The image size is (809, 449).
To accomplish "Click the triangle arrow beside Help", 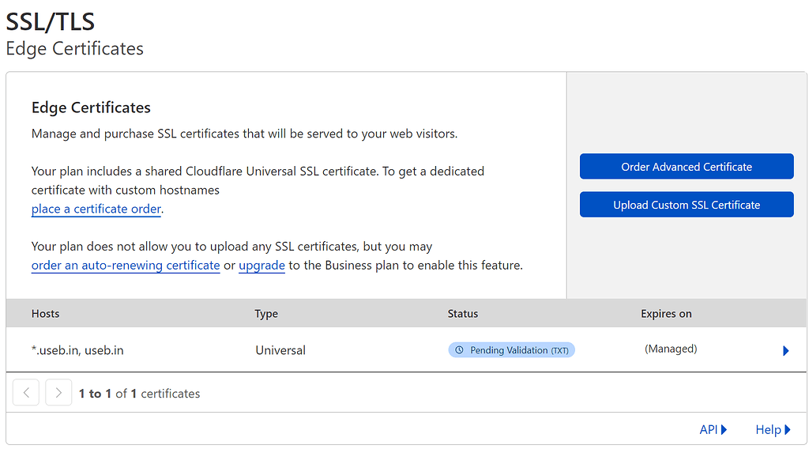I will [x=788, y=430].
